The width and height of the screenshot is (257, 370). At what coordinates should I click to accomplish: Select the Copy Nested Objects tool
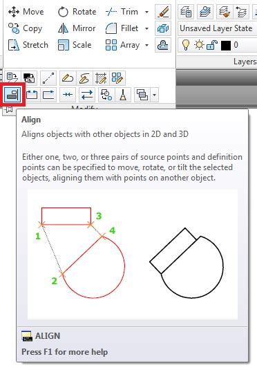[x=106, y=95]
